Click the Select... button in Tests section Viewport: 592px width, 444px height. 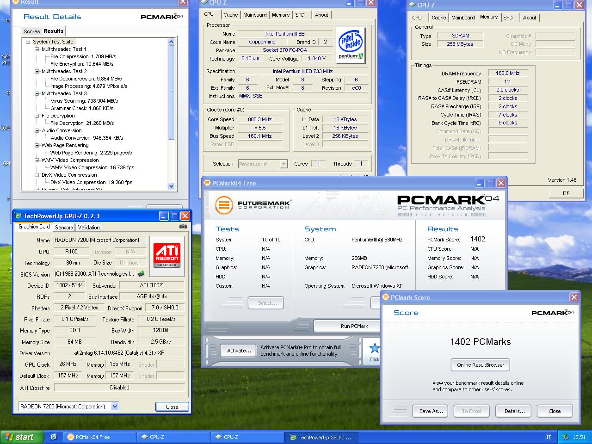click(x=267, y=303)
